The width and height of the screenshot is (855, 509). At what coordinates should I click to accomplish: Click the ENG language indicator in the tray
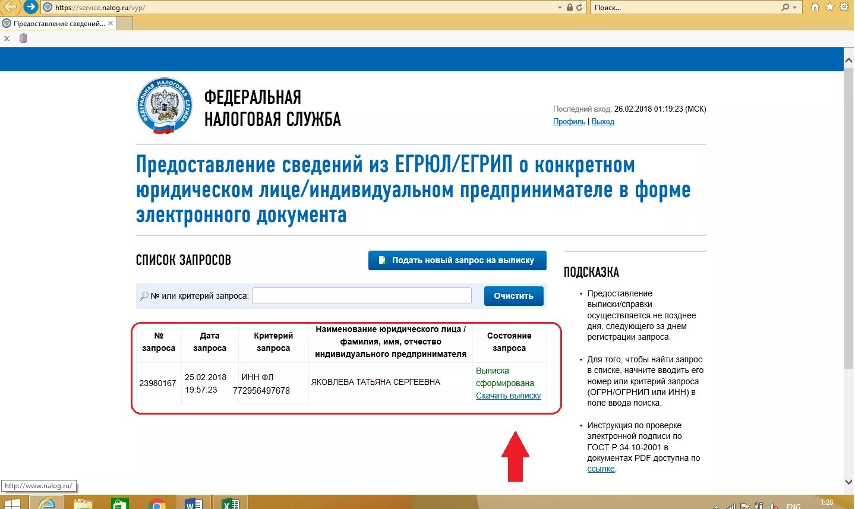(x=793, y=506)
